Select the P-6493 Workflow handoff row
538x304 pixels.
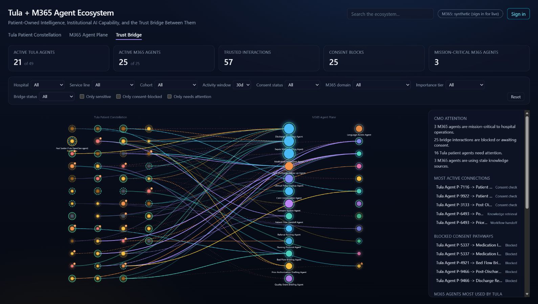point(476,223)
